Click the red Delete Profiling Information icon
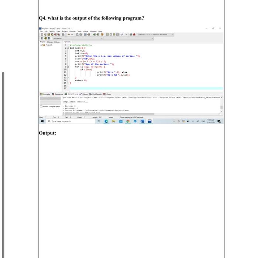The width and height of the screenshot is (258, 258). (x=134, y=35)
